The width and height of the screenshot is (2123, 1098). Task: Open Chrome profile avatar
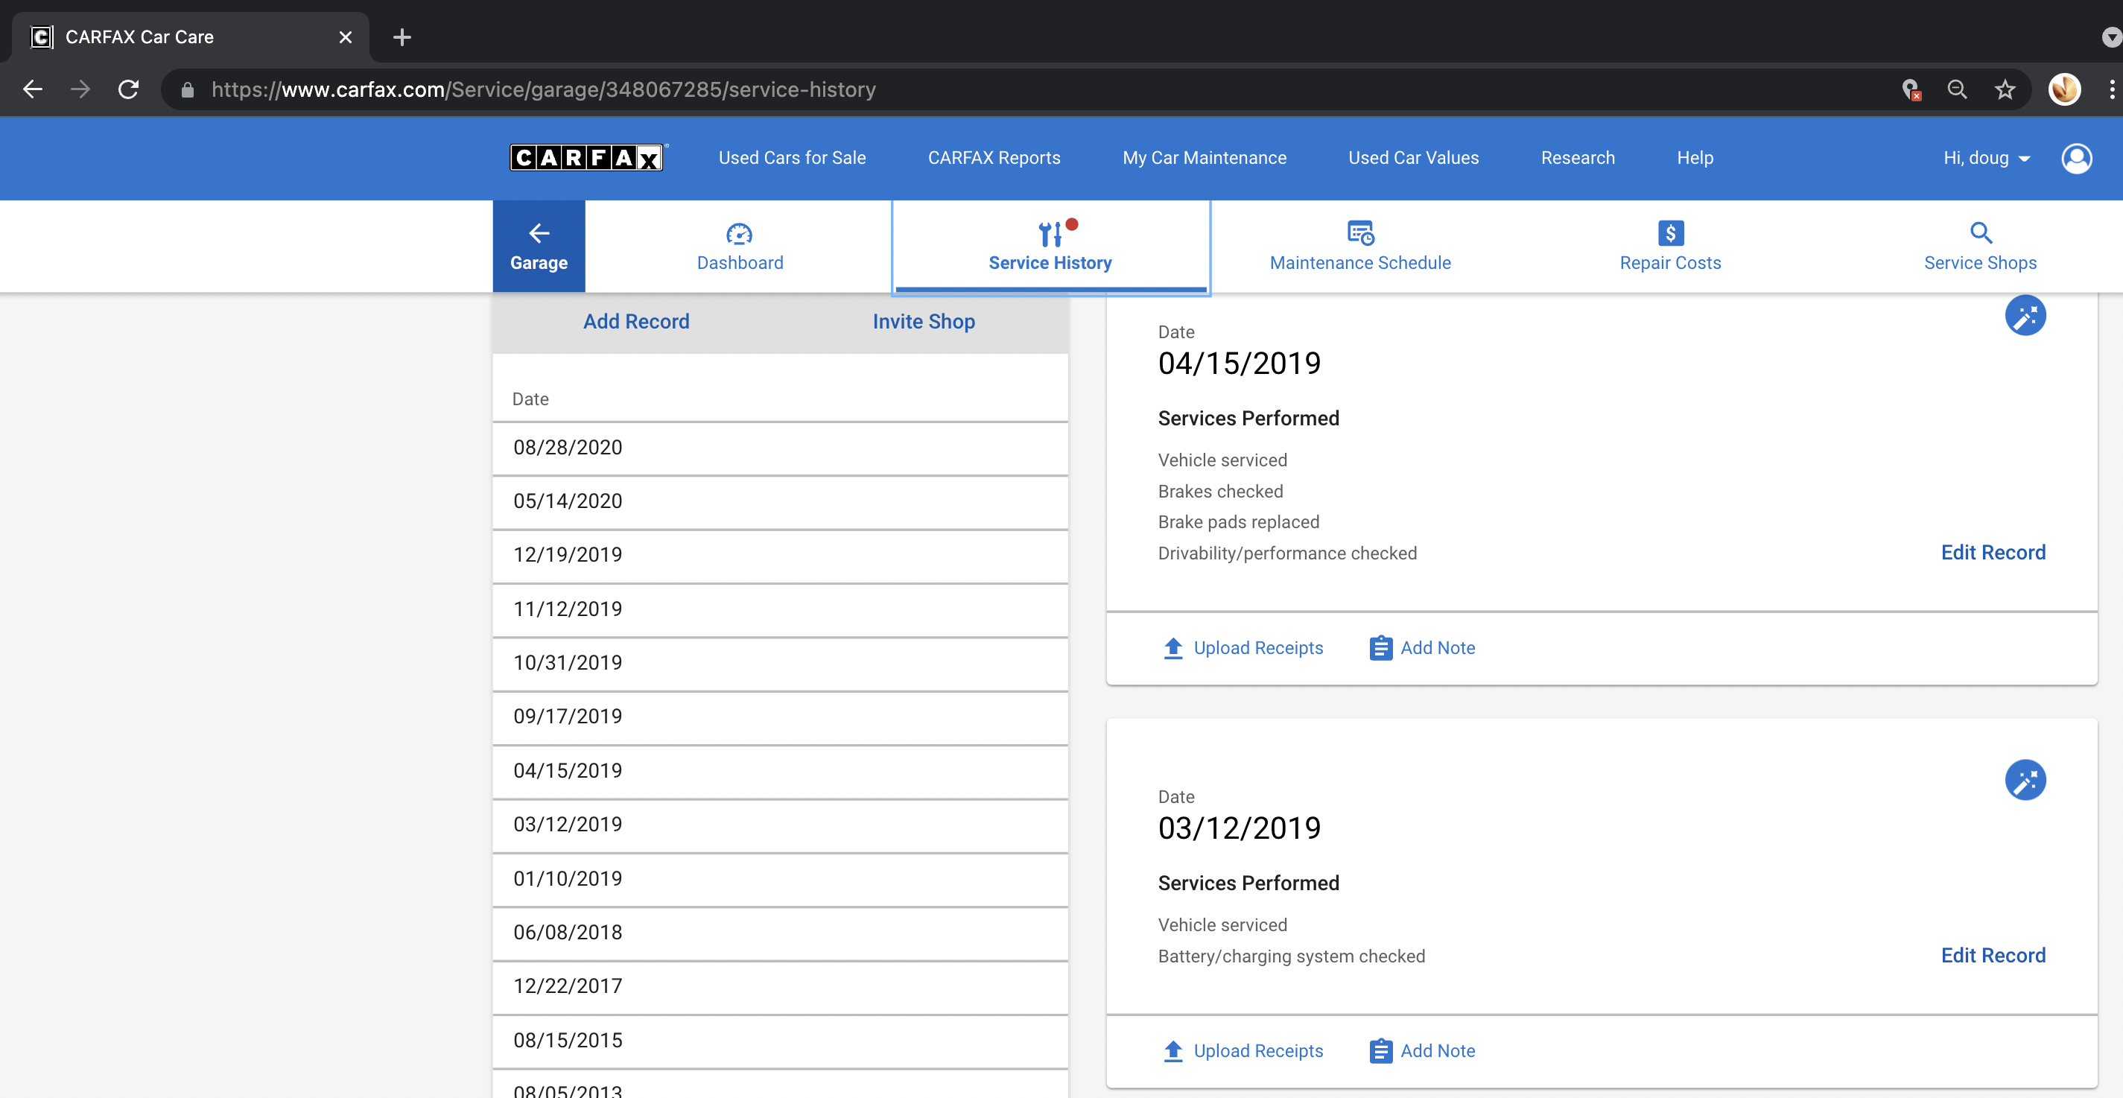point(2063,89)
